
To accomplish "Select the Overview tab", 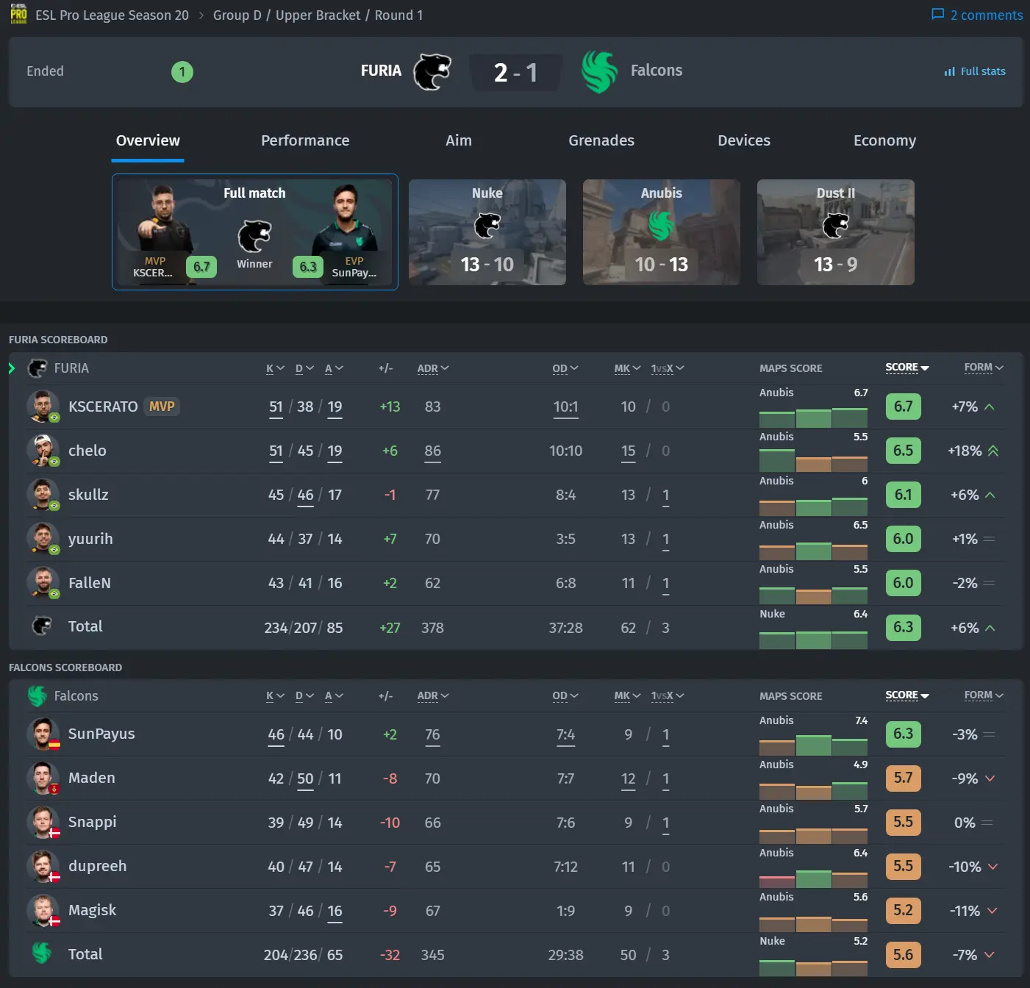I will click(148, 140).
